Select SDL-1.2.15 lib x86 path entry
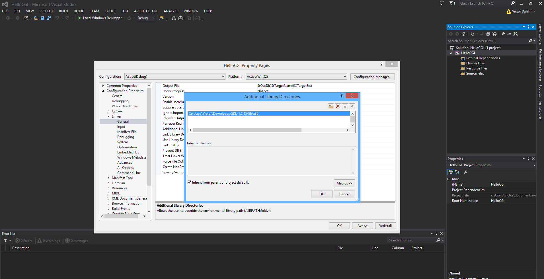544x279 pixels. (269, 114)
